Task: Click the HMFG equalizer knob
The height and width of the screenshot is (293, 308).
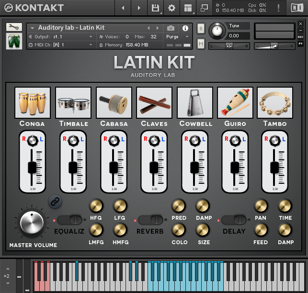Action: [x=120, y=230]
